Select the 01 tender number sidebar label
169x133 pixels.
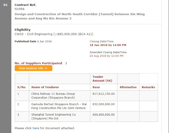coord(6,5)
